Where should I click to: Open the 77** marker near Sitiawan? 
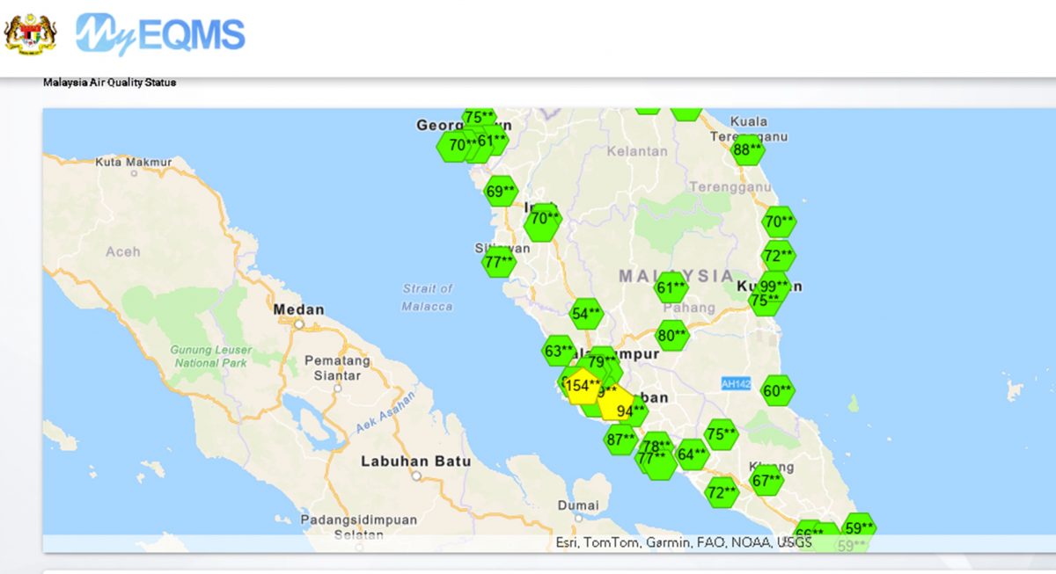click(498, 262)
